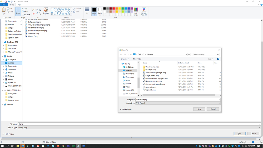Open the Rotate dropdown
263x148 pixels.
(26, 14)
